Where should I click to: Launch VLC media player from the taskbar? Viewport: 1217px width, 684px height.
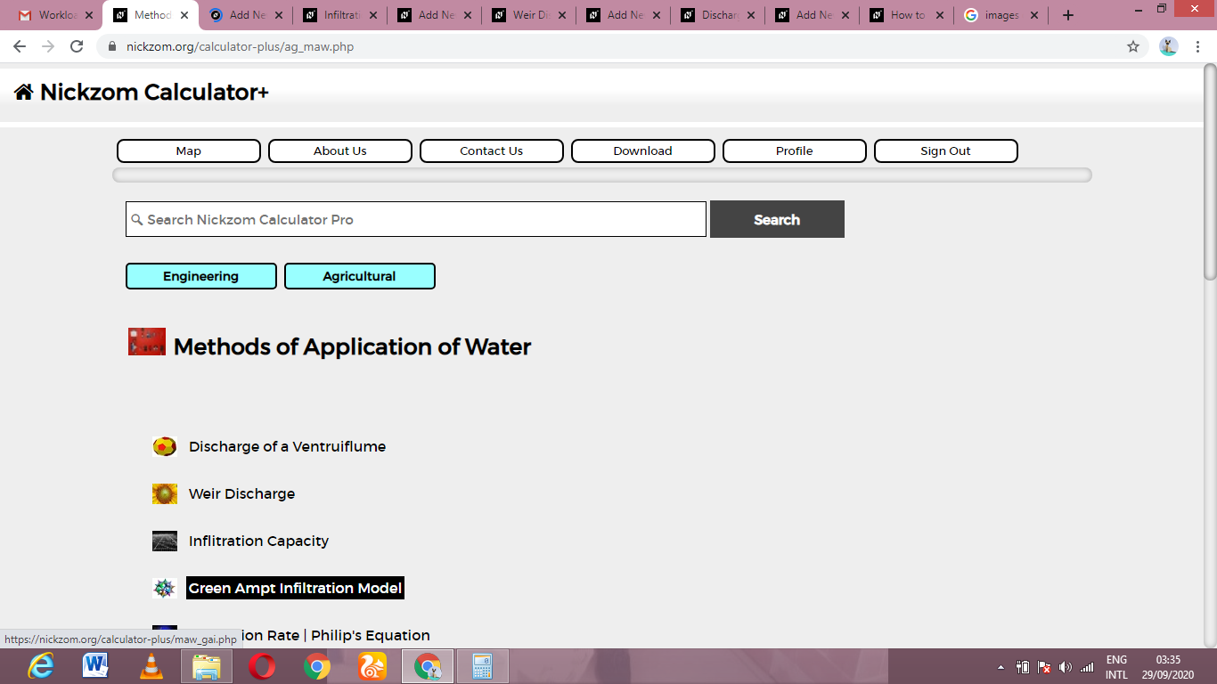pos(151,666)
